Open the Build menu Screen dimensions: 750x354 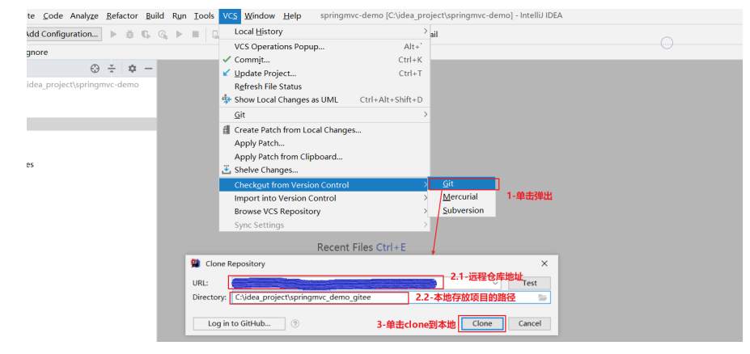155,16
